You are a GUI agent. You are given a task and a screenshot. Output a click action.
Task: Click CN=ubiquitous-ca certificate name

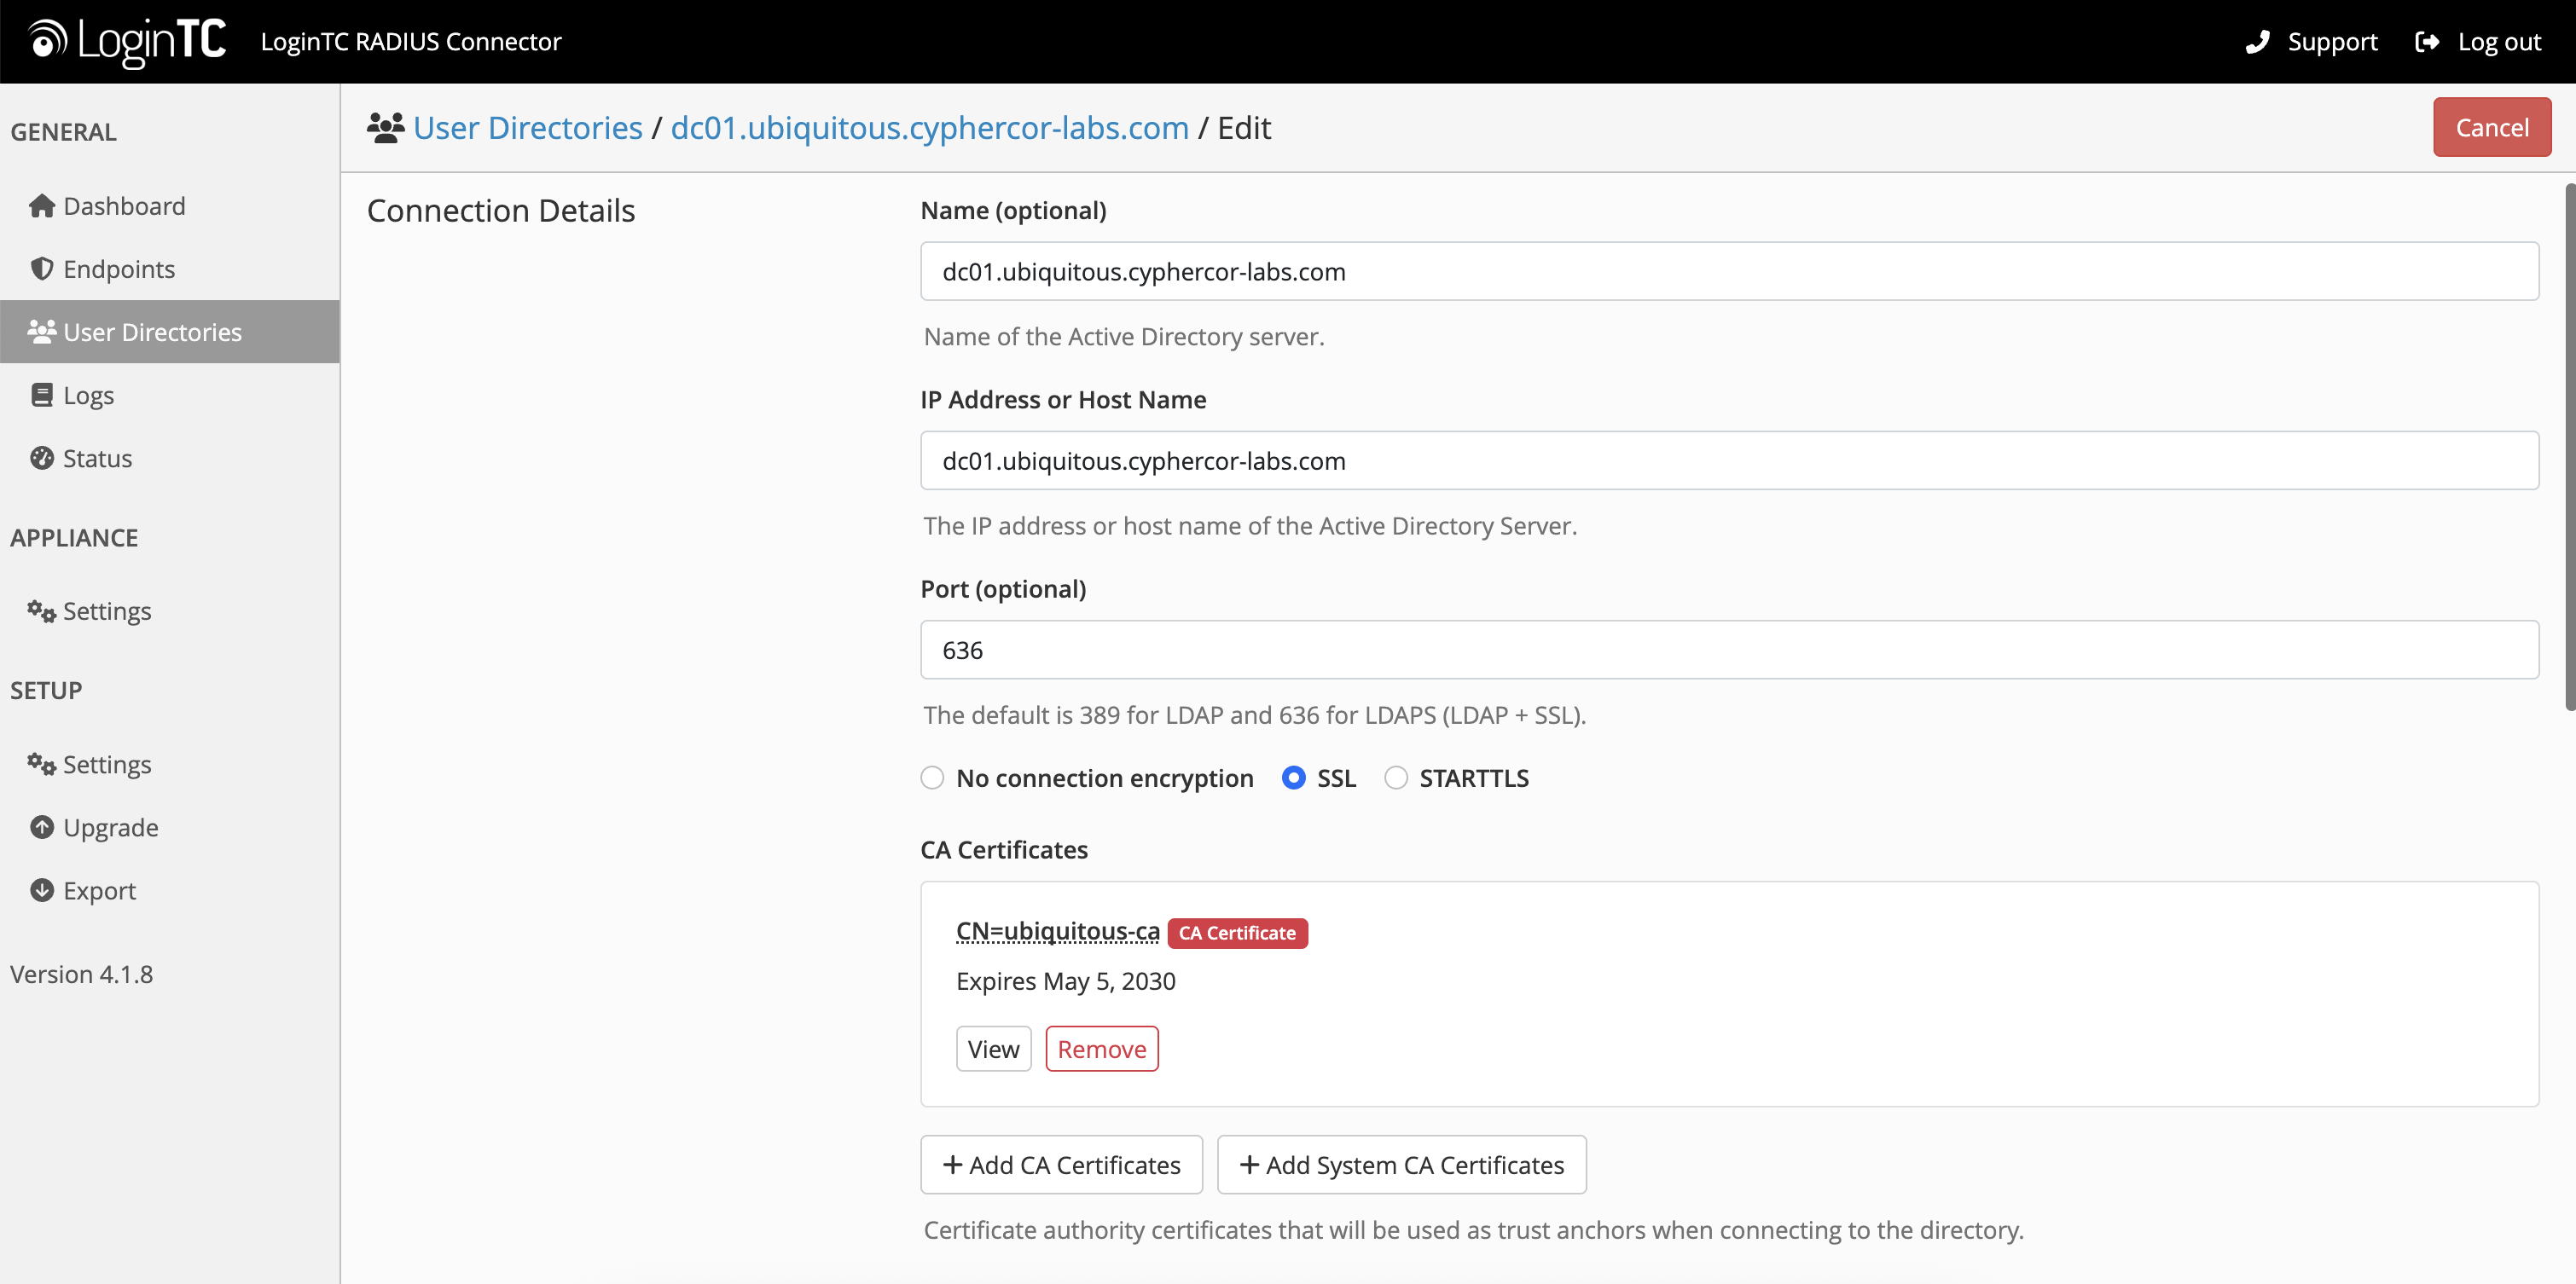coord(1057,930)
